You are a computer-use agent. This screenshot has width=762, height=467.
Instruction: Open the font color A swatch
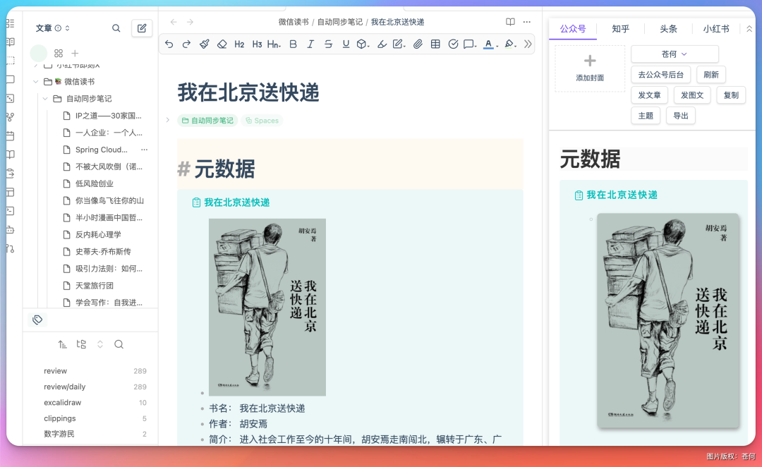click(488, 44)
